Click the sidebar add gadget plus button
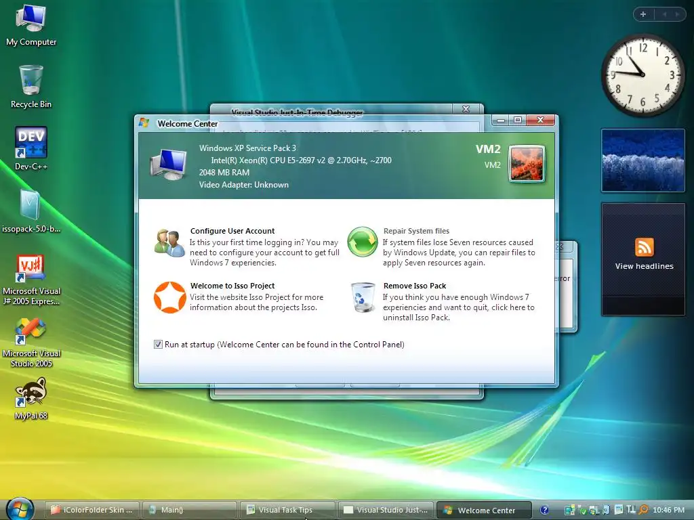The height and width of the screenshot is (520, 694). click(643, 14)
